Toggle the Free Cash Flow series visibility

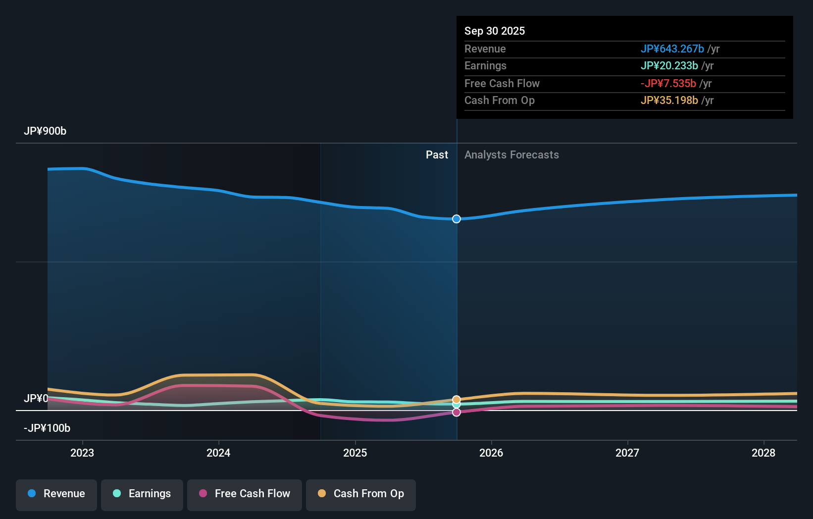(244, 494)
